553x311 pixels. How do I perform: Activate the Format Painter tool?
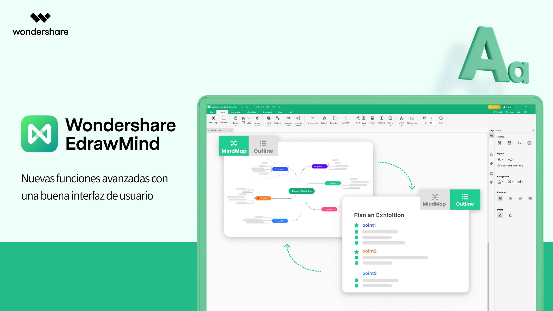click(257, 118)
